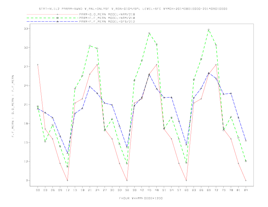Click x-axis tick label 51

click(x=164, y=190)
